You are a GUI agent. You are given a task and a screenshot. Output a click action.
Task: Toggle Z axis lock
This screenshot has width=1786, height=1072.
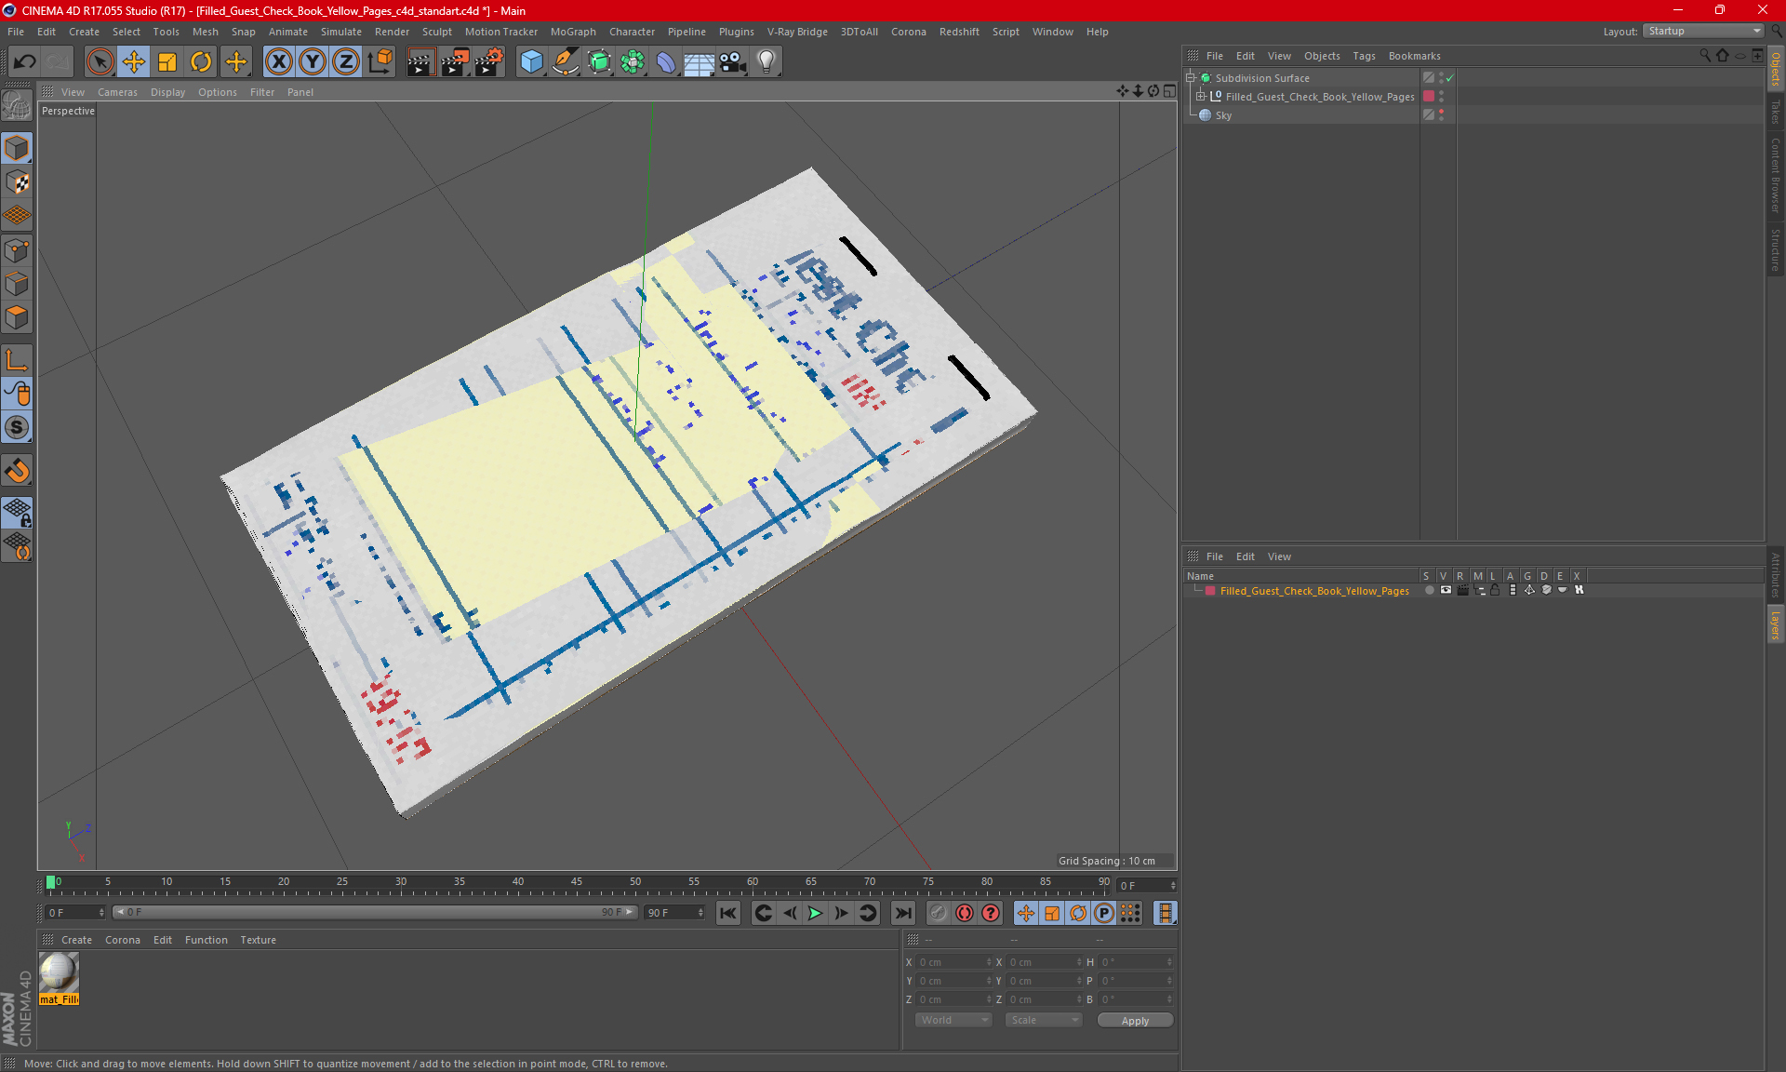pyautogui.click(x=346, y=62)
